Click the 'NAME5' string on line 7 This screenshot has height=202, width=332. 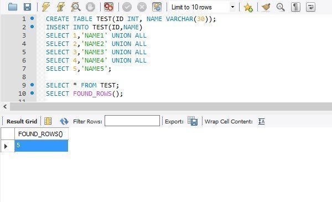click(x=94, y=69)
